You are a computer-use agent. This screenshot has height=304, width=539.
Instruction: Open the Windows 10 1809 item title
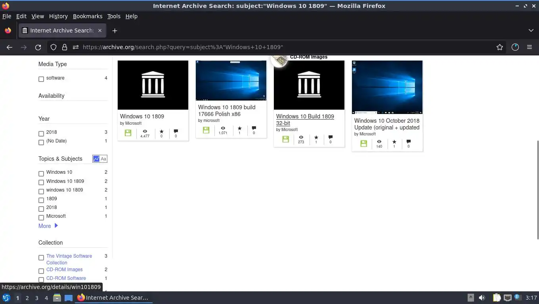pyautogui.click(x=142, y=116)
